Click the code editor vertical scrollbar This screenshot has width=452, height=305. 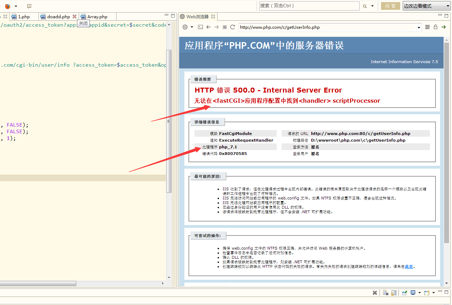coord(169,121)
